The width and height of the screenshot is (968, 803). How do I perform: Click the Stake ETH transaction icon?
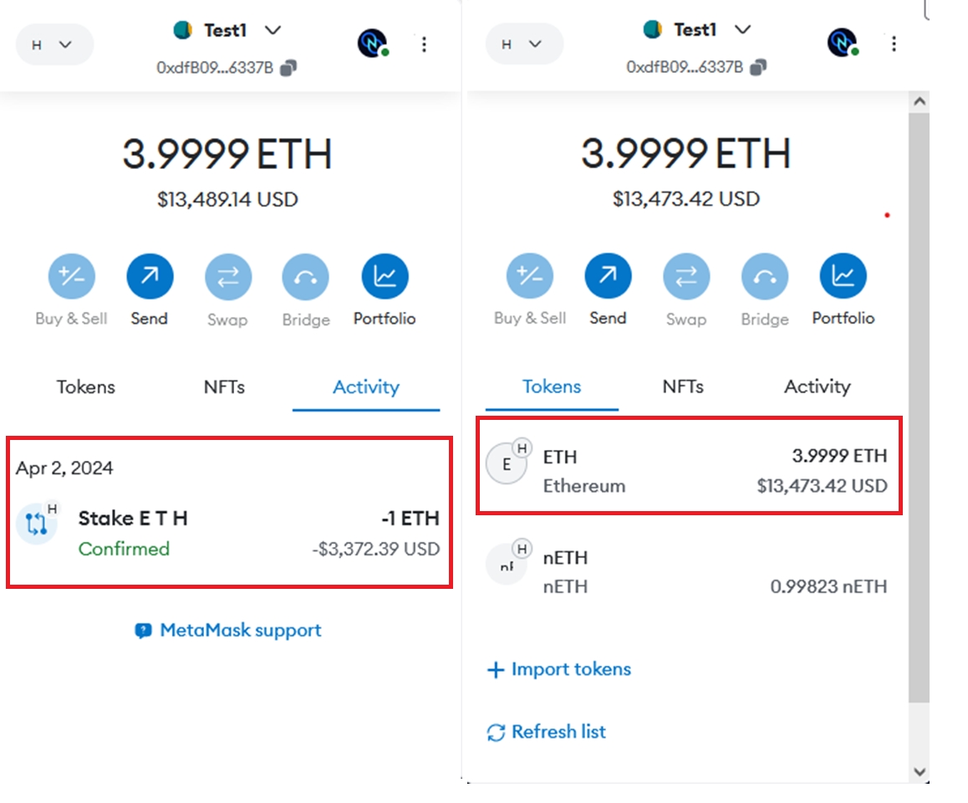36,524
